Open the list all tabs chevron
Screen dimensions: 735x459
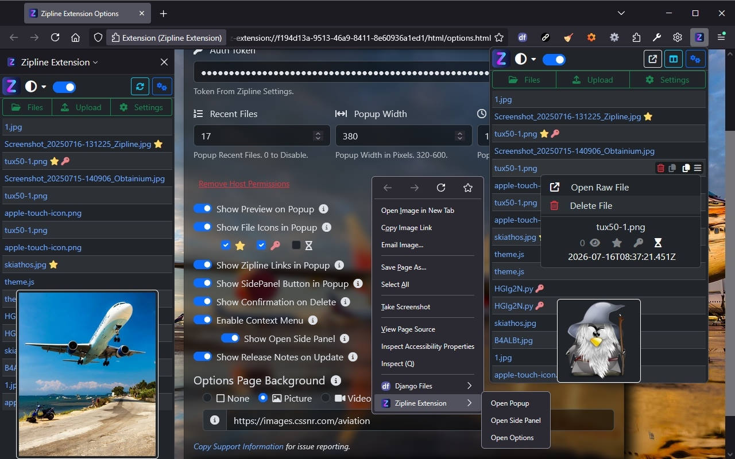tap(621, 13)
